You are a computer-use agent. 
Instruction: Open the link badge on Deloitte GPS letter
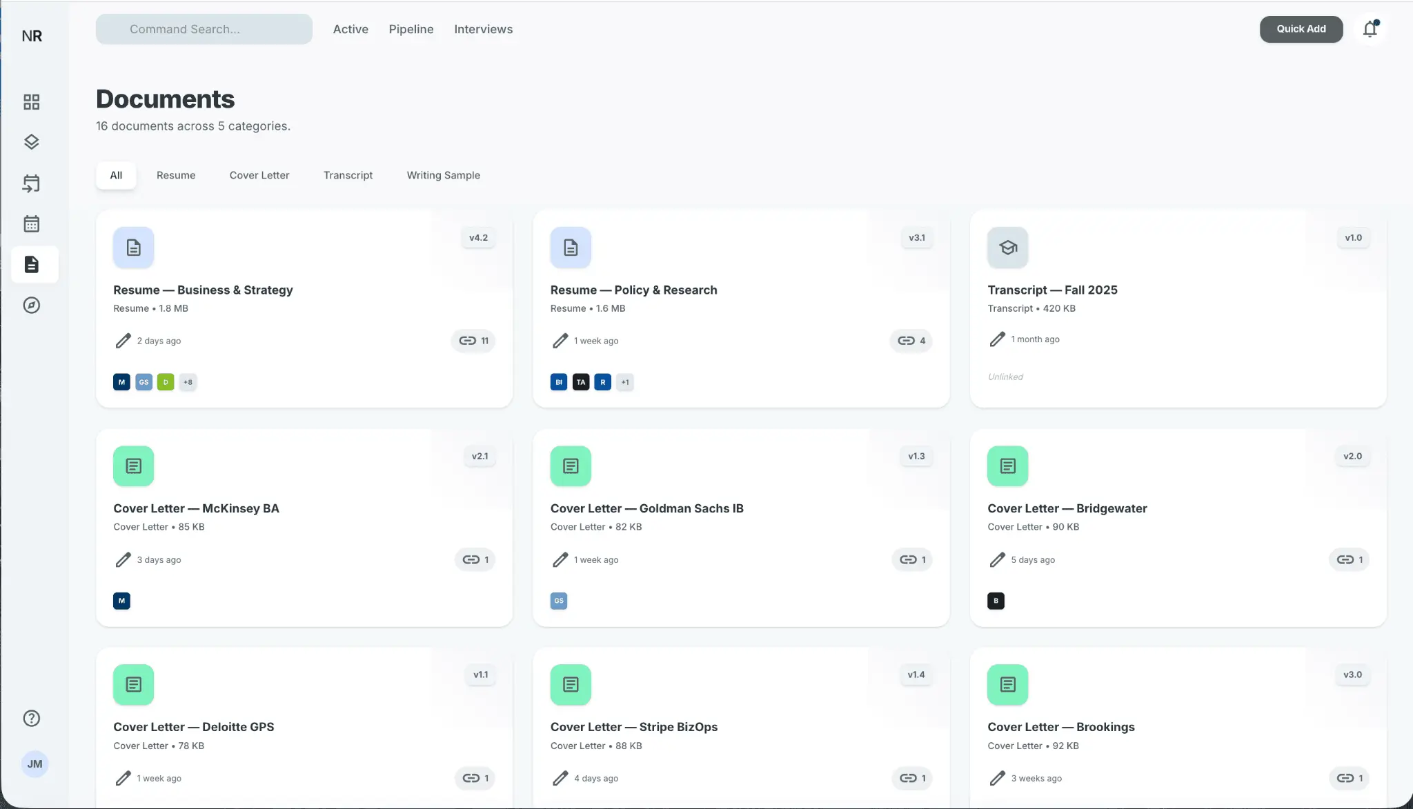[x=475, y=778]
